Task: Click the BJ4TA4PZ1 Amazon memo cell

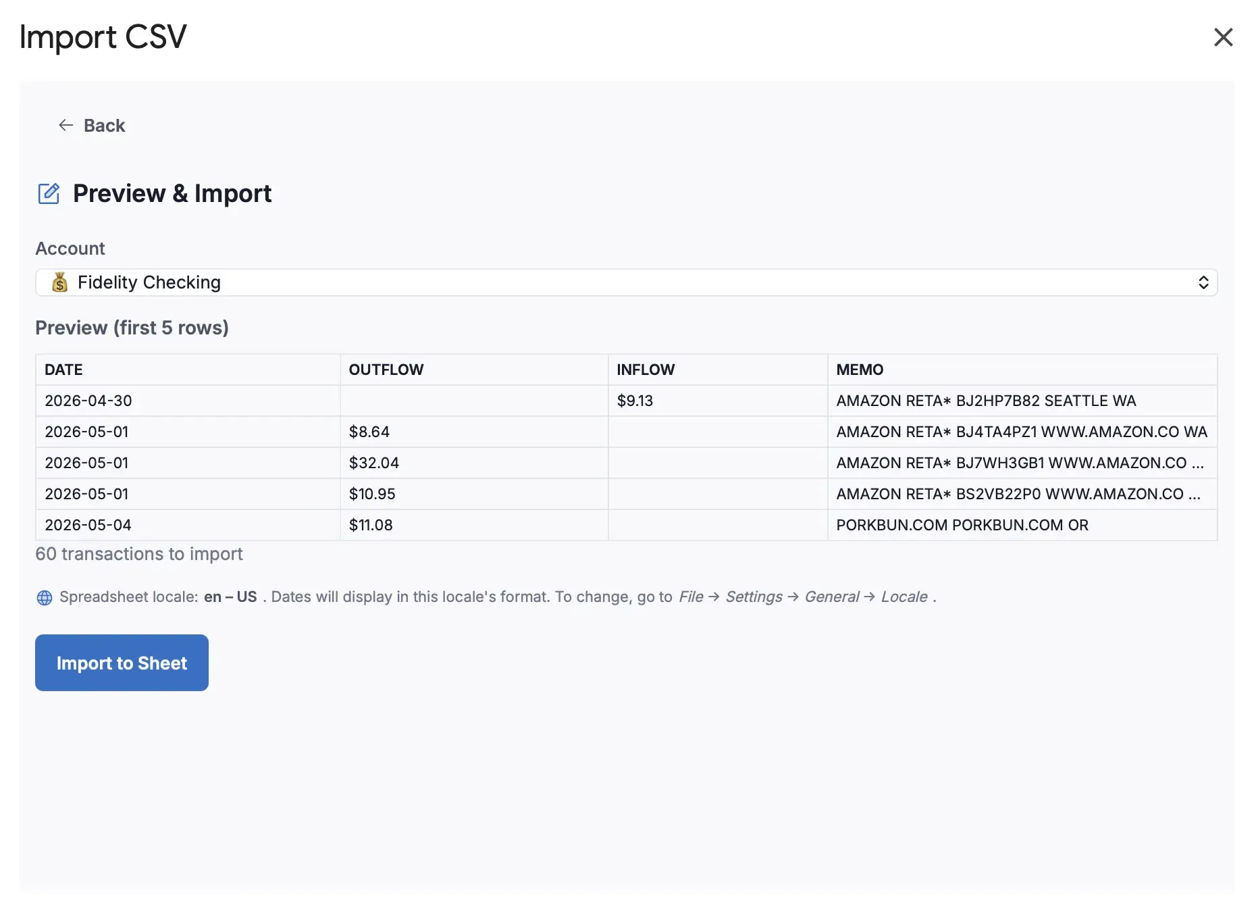Action: [1022, 432]
